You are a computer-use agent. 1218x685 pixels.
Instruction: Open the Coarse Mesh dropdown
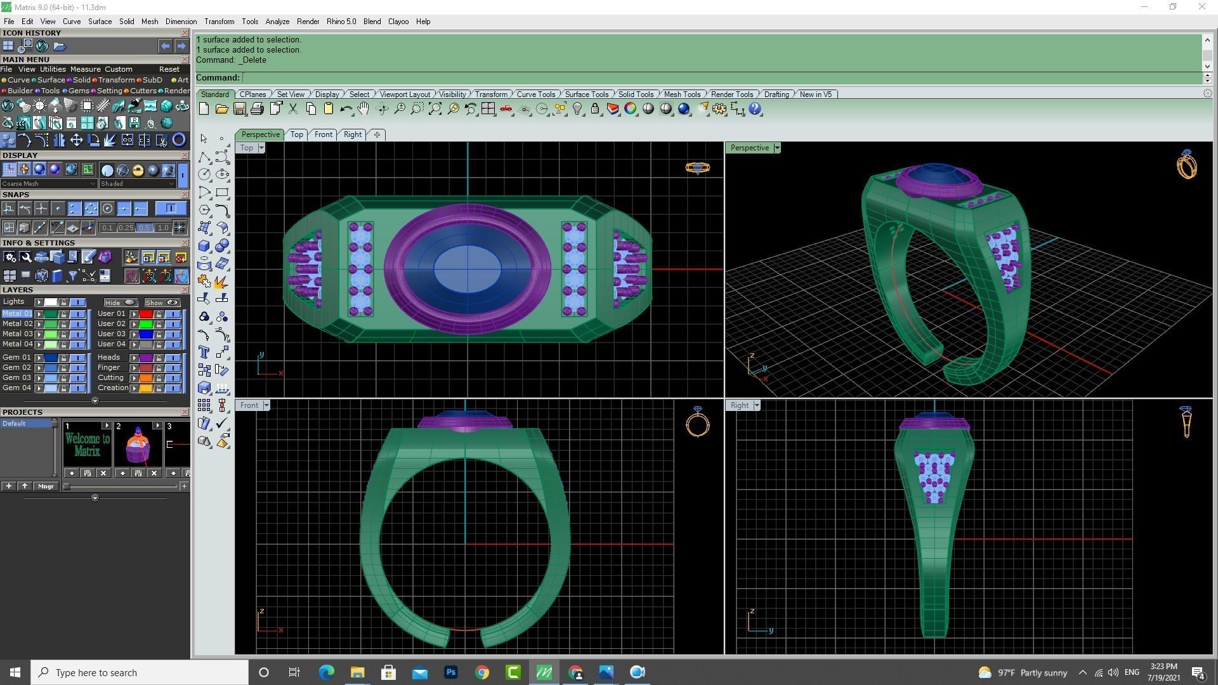pyautogui.click(x=49, y=184)
